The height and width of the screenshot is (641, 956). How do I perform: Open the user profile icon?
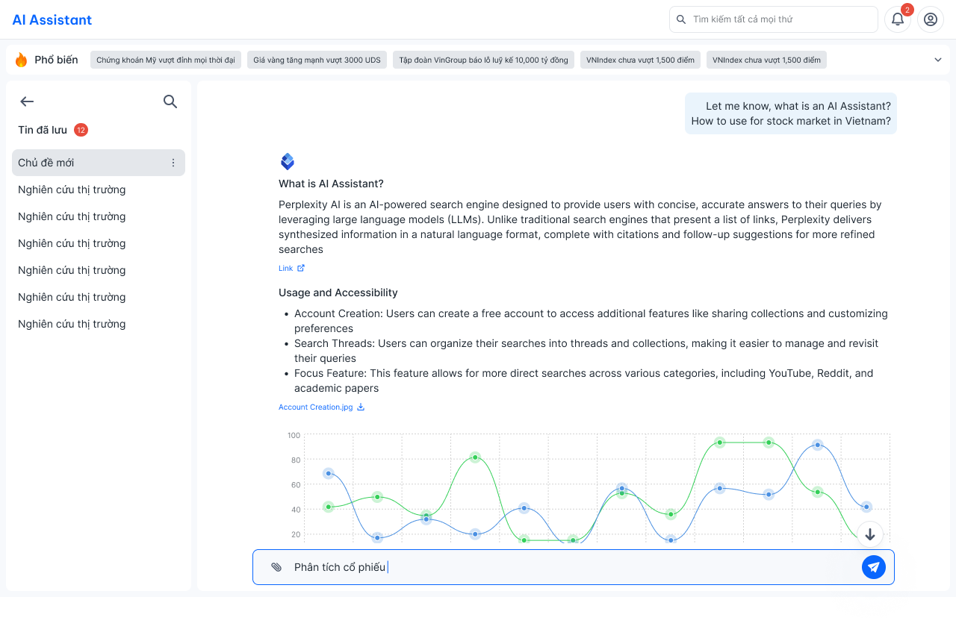(931, 19)
